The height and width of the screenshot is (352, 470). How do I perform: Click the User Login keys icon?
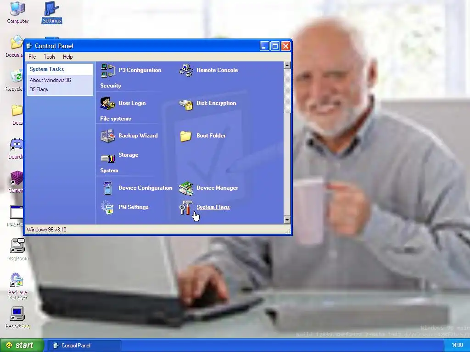(x=107, y=103)
